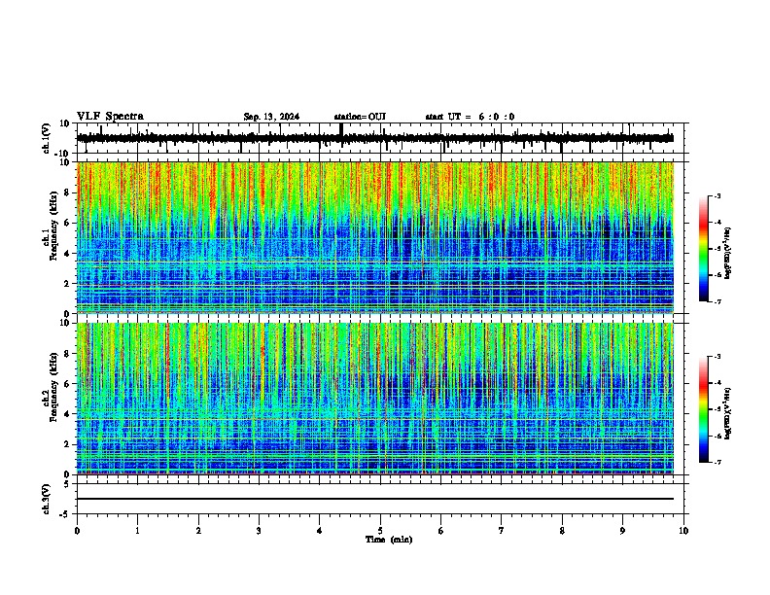
Task: Click the "8" kHz tick of ch.1 spectrogram
Action: pyautogui.click(x=68, y=192)
